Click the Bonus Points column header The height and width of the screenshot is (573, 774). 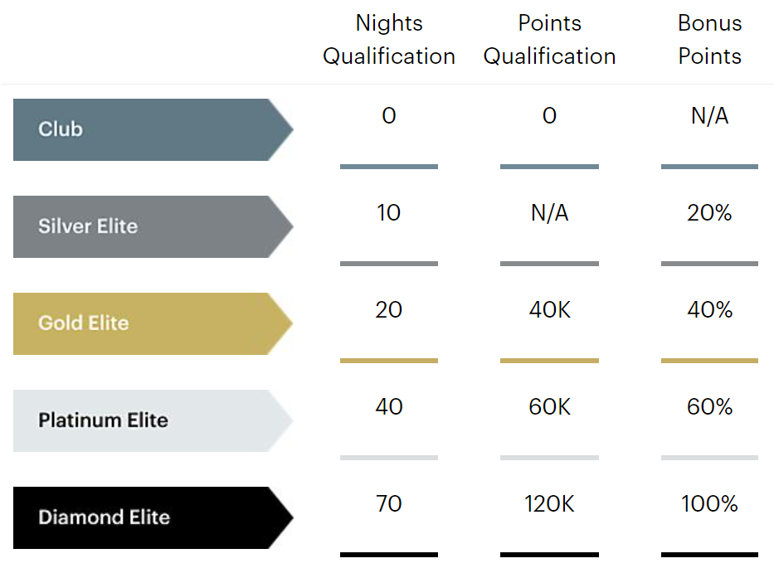[x=709, y=40]
